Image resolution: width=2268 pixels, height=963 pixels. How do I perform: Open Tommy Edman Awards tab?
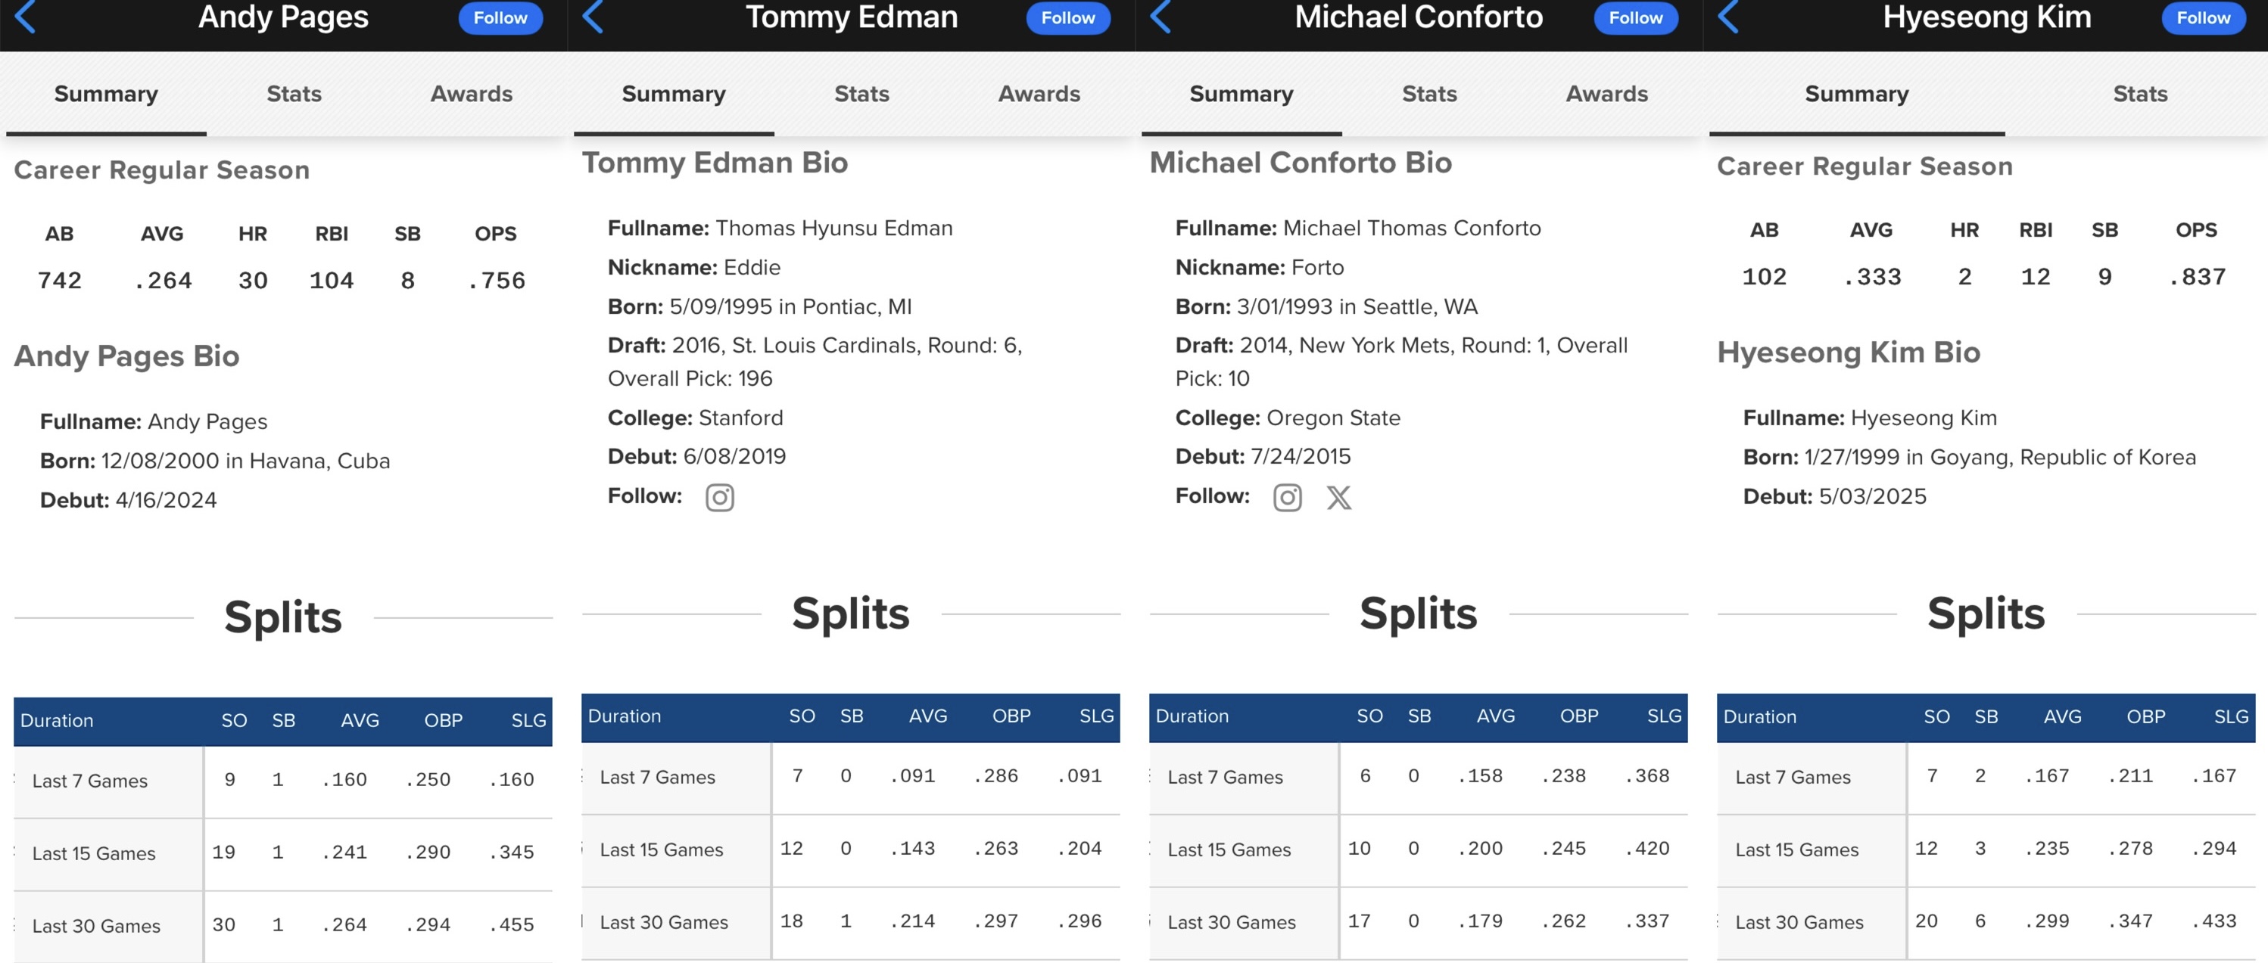pos(1039,94)
